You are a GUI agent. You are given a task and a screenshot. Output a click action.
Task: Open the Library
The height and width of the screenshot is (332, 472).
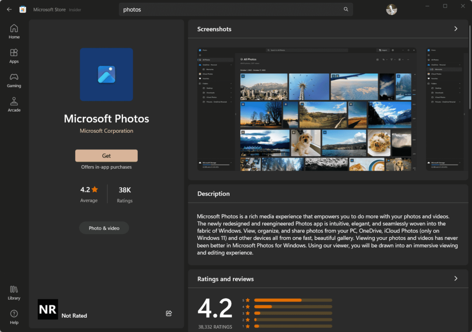[x=14, y=293]
